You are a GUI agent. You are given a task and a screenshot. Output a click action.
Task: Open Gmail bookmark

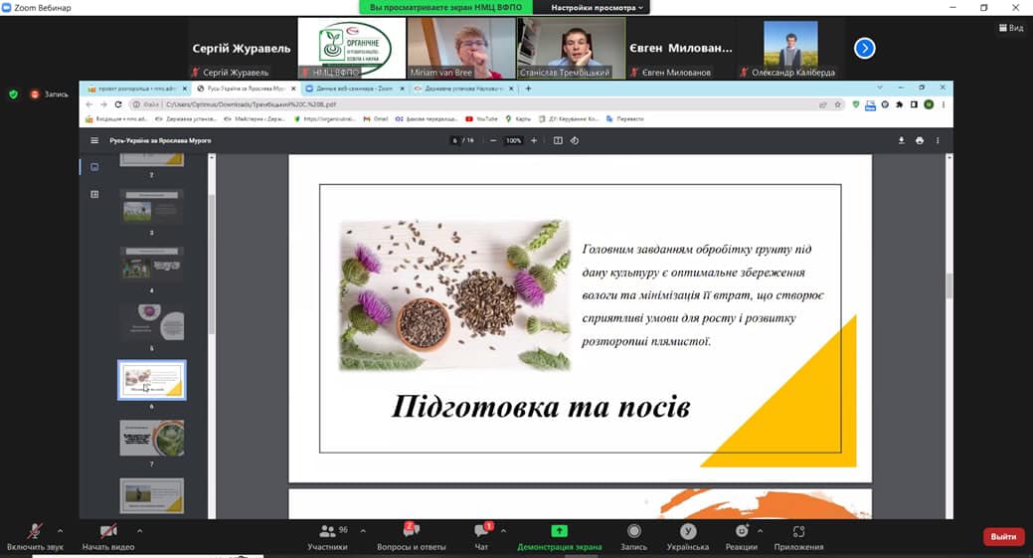[x=376, y=119]
